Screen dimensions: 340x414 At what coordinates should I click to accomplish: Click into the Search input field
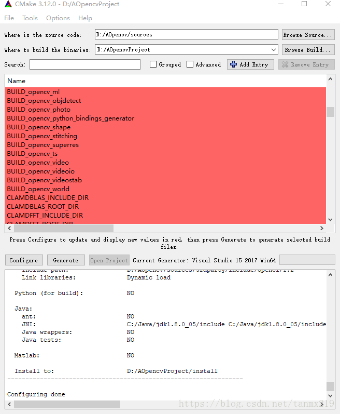[x=85, y=64]
